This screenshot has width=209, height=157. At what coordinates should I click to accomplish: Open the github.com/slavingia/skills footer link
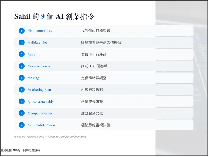click(29, 137)
